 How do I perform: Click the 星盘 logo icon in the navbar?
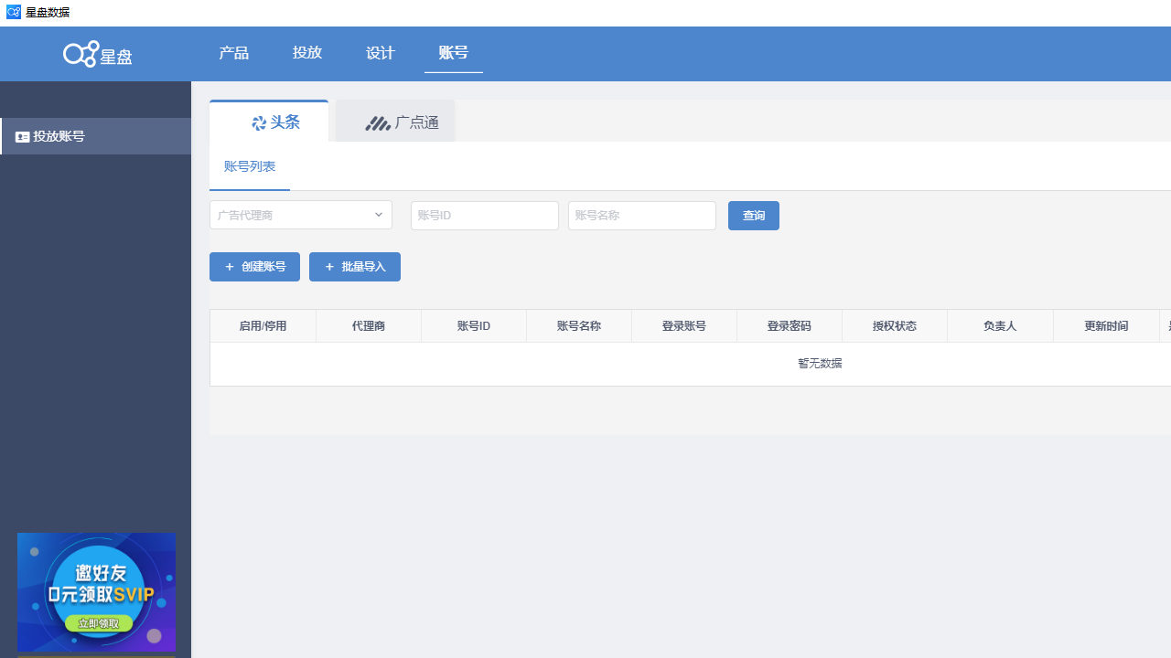(80, 54)
